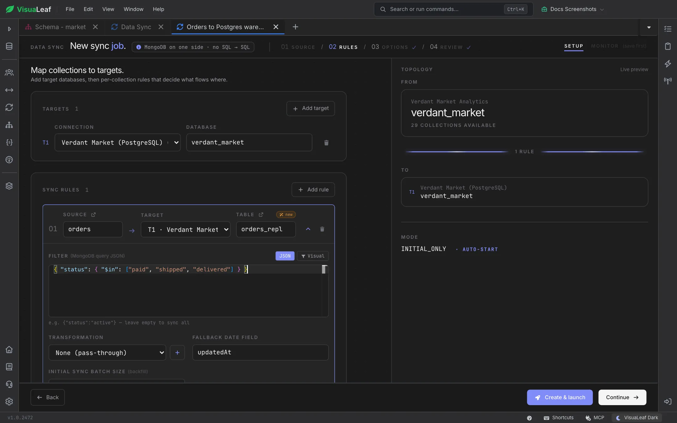Open the VisuaLeaf Dark theme selector
Image resolution: width=677 pixels, height=423 pixels.
(637, 418)
